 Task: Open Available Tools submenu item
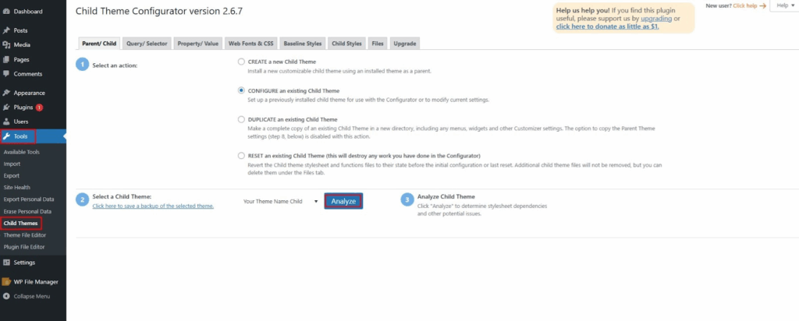pos(21,152)
